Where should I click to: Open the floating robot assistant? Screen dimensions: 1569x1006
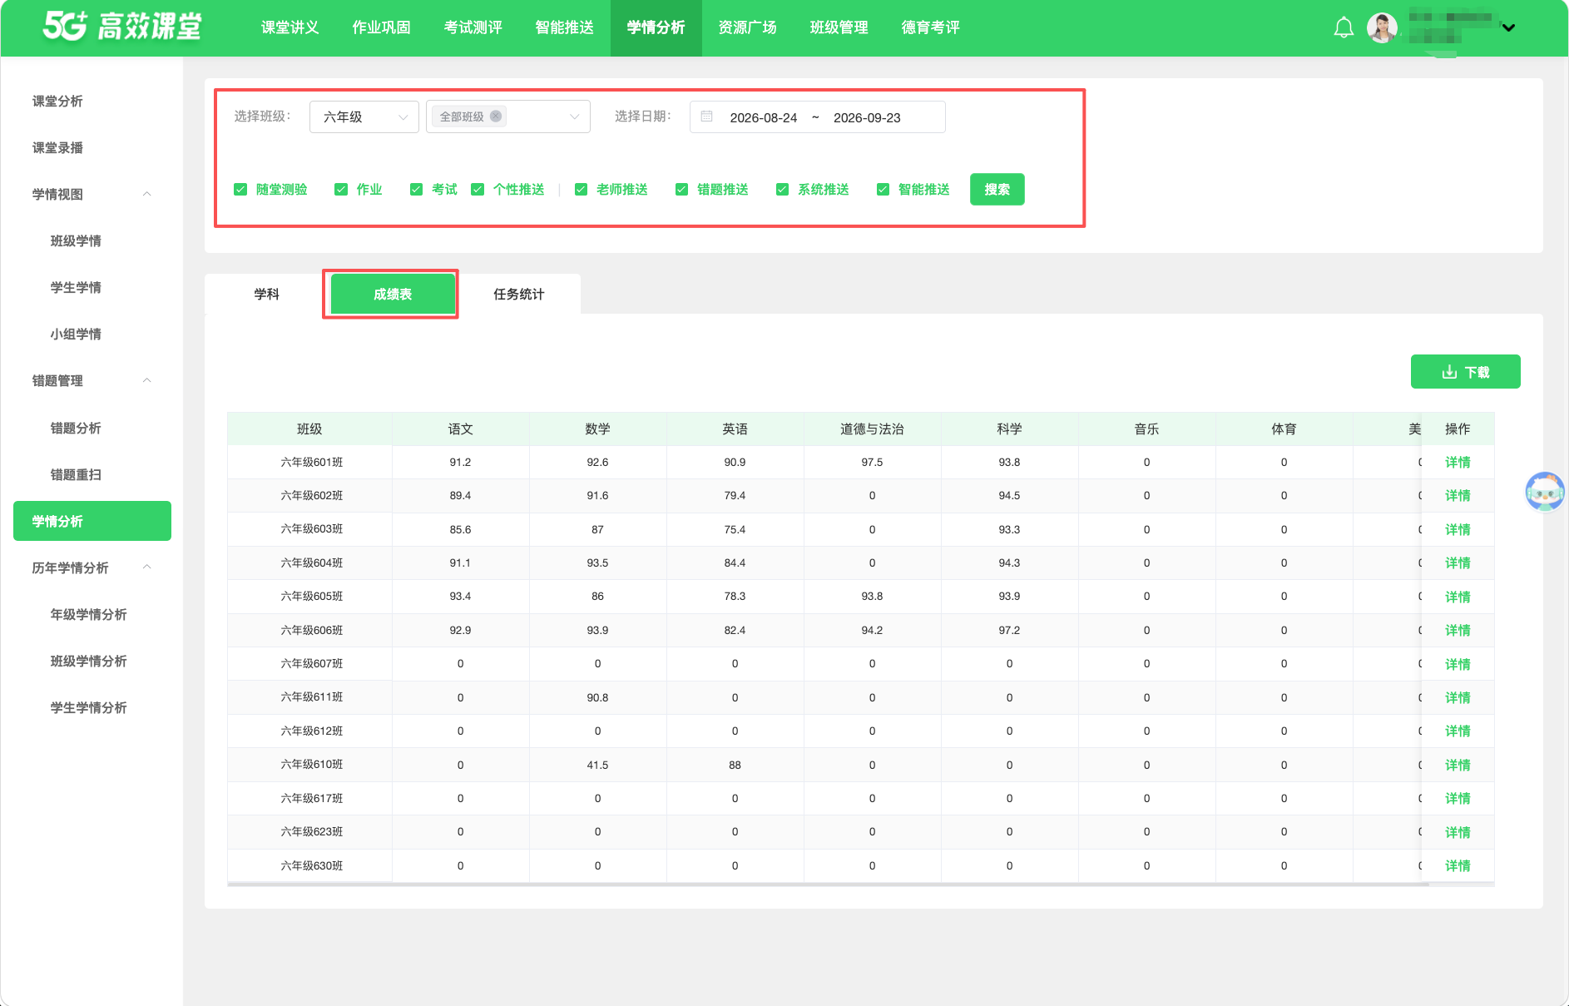tap(1545, 491)
